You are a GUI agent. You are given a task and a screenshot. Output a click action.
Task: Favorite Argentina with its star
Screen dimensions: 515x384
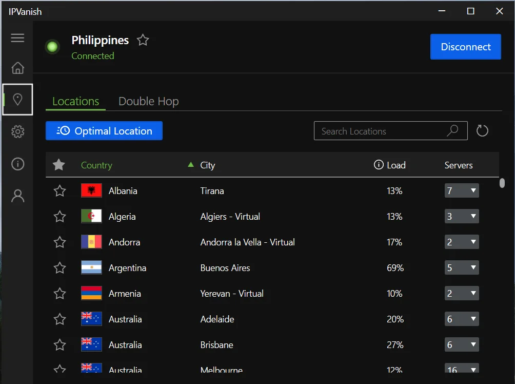click(x=60, y=267)
